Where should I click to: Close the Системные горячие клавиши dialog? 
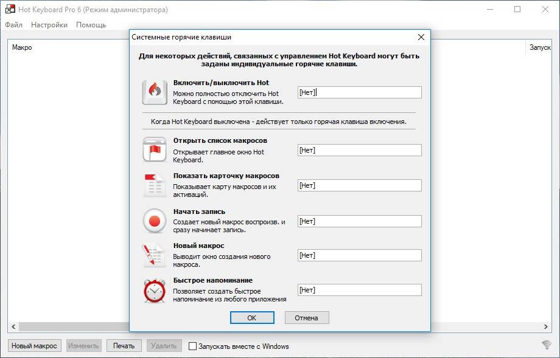pyautogui.click(x=421, y=37)
